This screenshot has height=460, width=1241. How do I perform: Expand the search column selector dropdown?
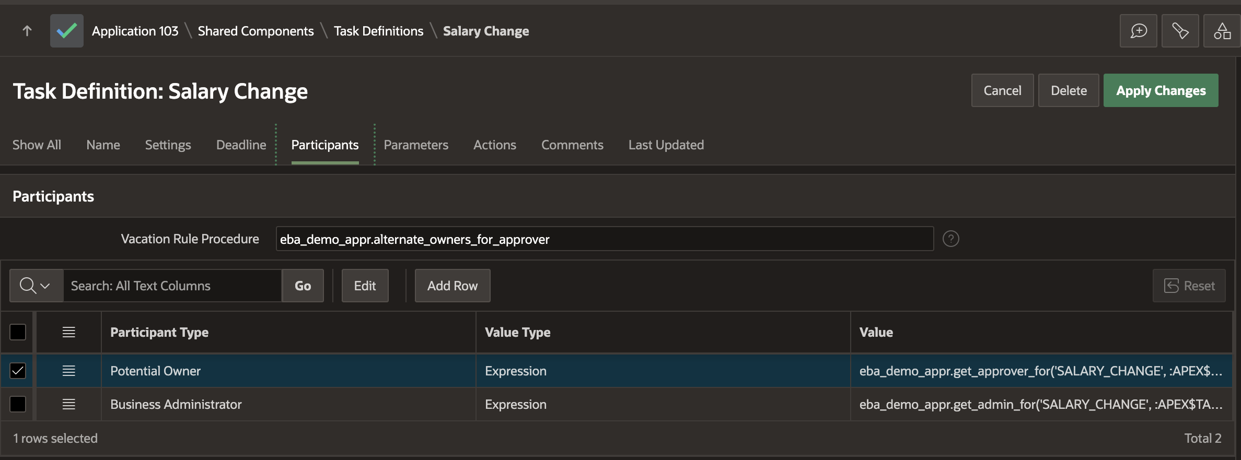click(36, 286)
